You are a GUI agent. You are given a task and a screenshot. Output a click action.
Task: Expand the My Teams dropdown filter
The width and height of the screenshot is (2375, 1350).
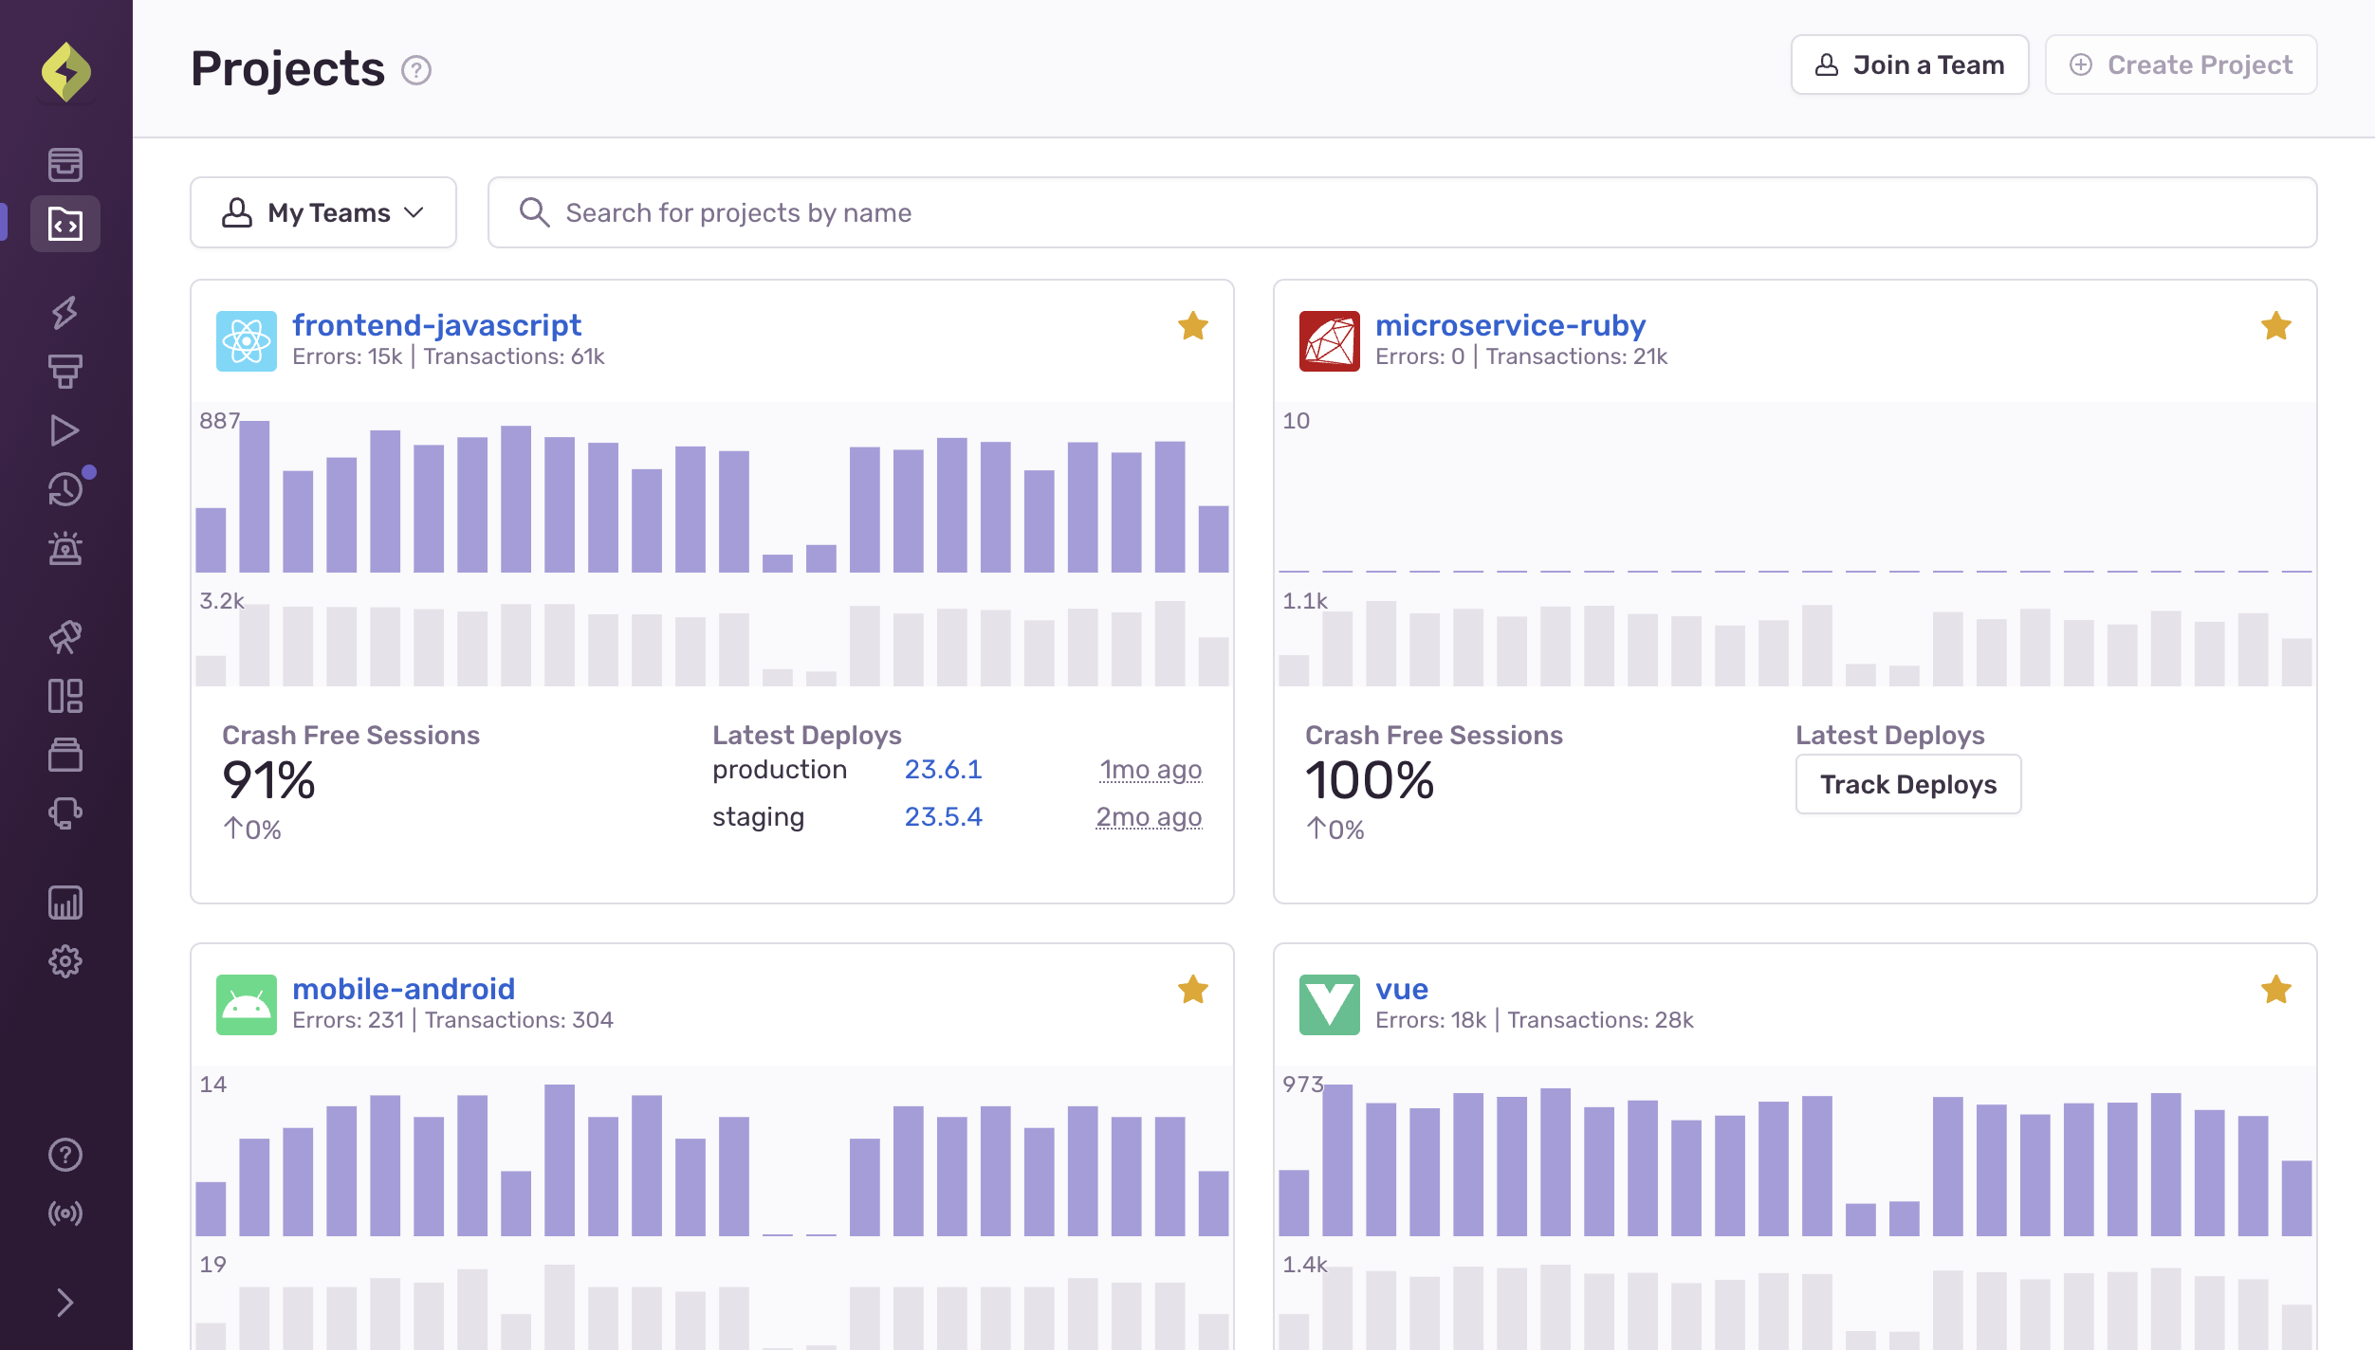(x=323, y=213)
